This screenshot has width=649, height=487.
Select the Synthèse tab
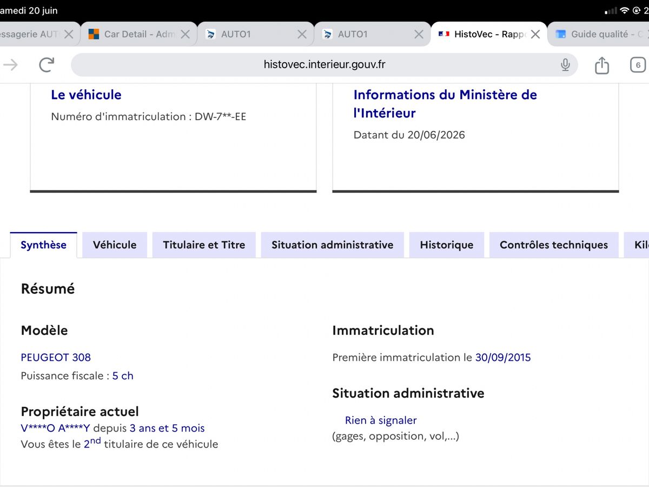43,245
